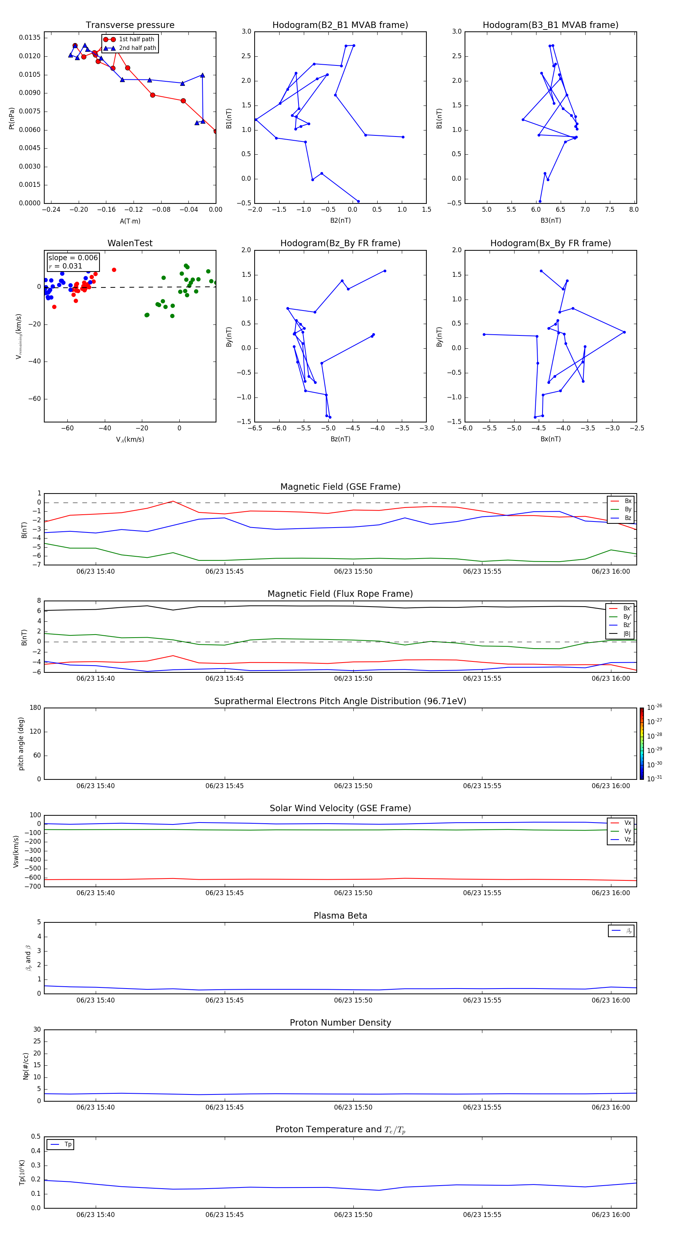The width and height of the screenshot is (681, 1248).
Task: Click the '10^-31' colorbar label
Action: coord(655,779)
